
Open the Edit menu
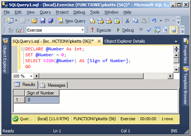(18, 12)
